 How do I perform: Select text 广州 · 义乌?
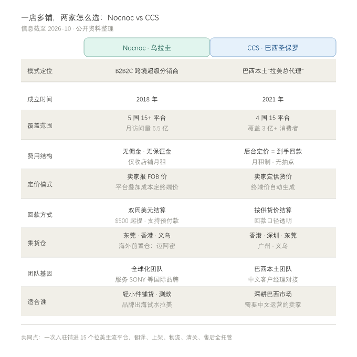click(x=273, y=246)
